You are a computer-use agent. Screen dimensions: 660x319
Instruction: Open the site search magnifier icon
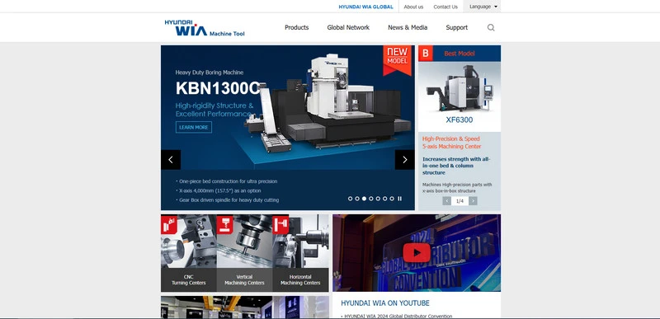click(x=491, y=28)
